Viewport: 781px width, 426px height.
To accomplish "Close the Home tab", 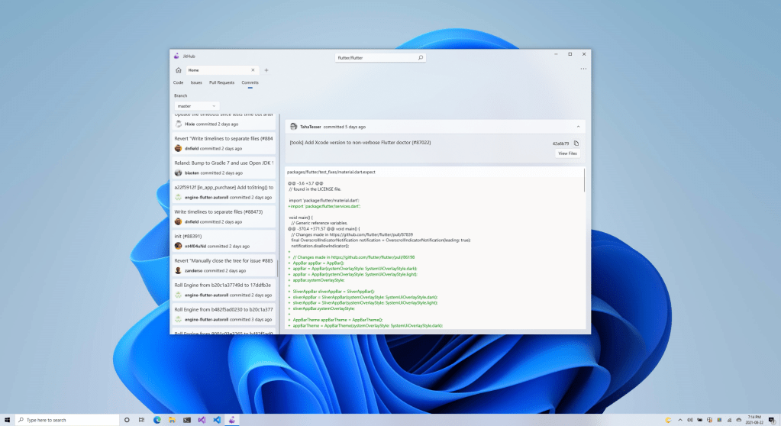I will [x=253, y=70].
